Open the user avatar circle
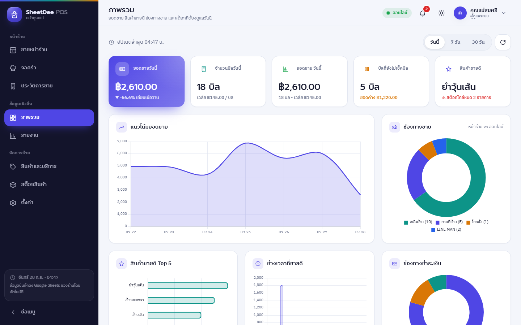The image size is (521, 325). tap(460, 13)
